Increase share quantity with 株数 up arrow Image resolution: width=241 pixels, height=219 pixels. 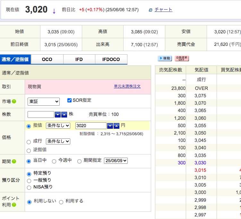(64, 115)
